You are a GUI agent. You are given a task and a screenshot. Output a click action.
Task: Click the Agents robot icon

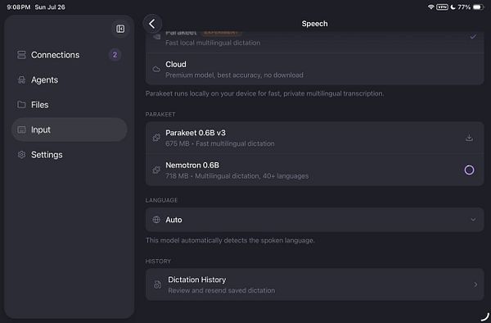click(x=21, y=80)
